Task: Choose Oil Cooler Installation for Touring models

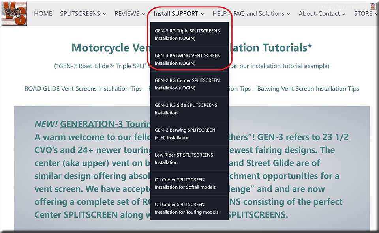Action: pyautogui.click(x=186, y=208)
